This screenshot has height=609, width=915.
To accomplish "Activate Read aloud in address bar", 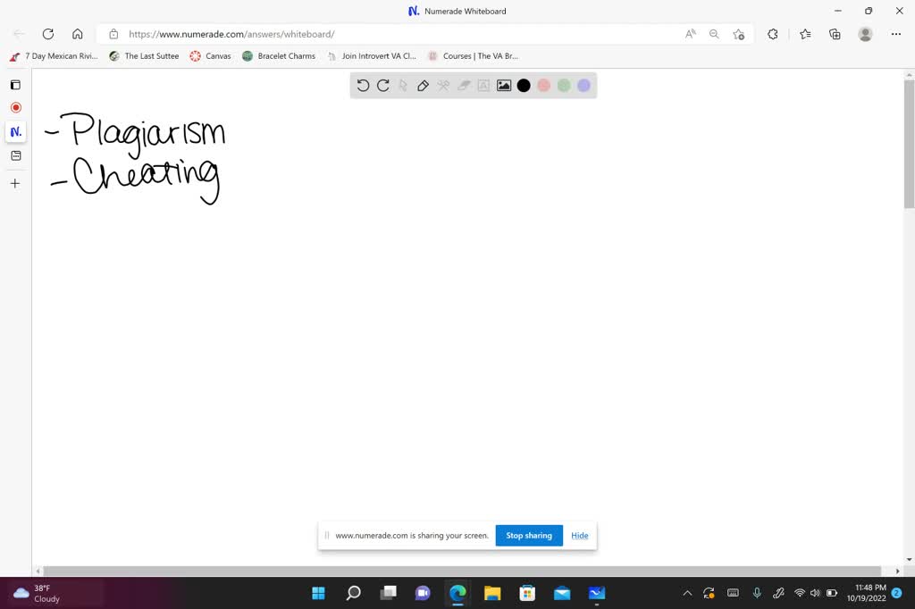I will click(691, 35).
